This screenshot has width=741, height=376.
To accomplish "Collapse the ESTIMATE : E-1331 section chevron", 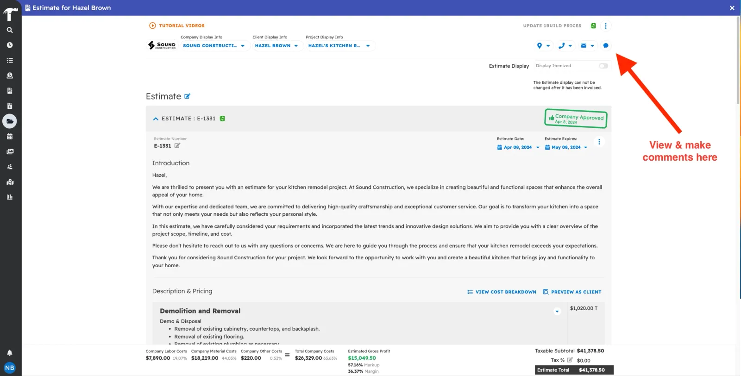I will [x=156, y=119].
